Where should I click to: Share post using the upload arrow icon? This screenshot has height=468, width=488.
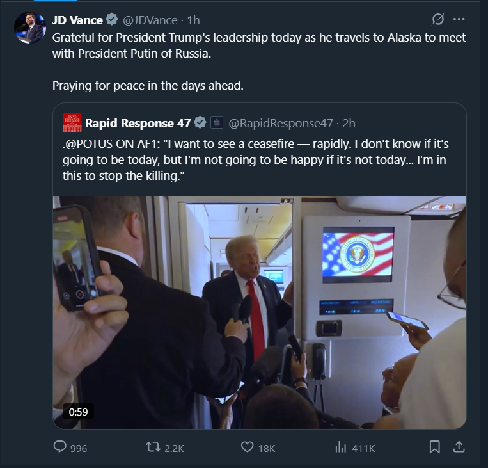[458, 448]
